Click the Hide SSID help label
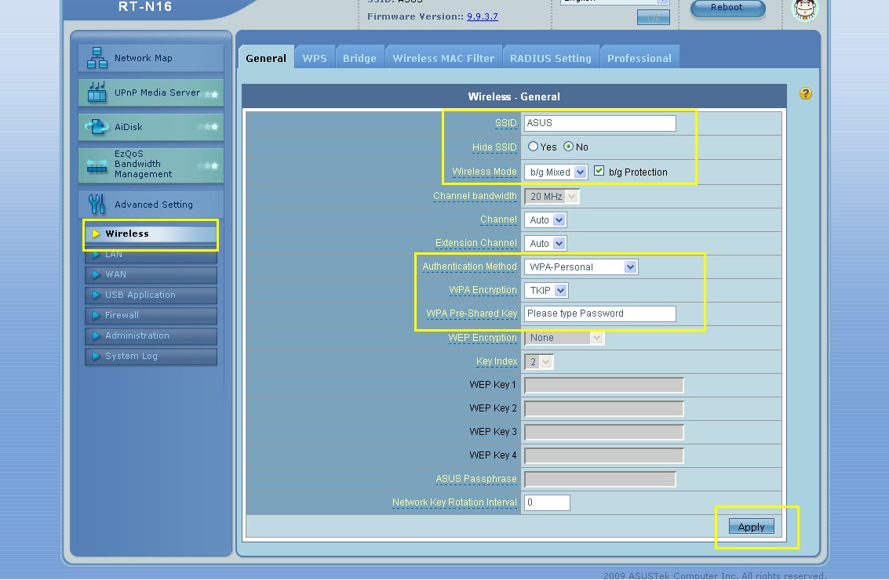889x580 pixels. (494, 147)
